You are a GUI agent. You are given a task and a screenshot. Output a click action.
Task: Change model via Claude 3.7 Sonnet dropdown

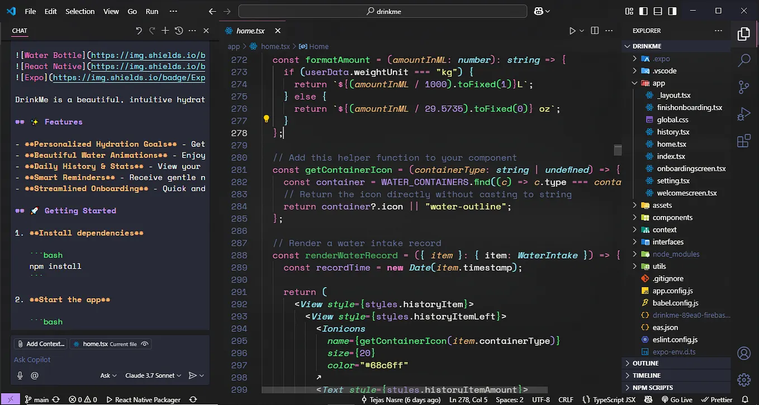[x=153, y=375]
